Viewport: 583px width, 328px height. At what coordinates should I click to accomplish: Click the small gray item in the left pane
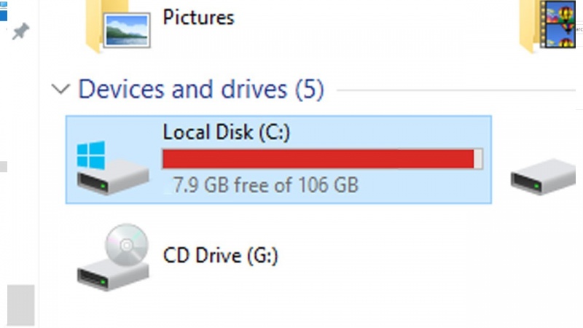(x=3, y=167)
